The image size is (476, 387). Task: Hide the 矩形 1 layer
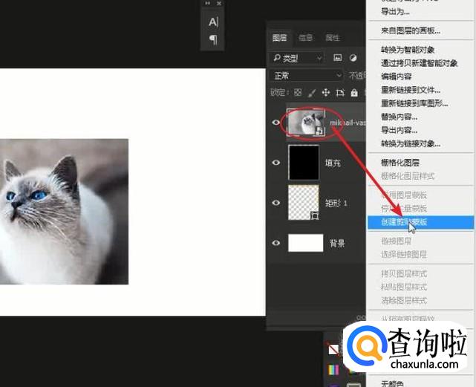coord(276,203)
